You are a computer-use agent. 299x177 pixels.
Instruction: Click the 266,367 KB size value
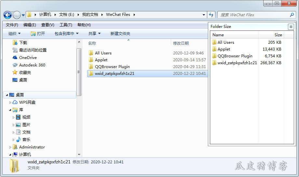(x=271, y=63)
